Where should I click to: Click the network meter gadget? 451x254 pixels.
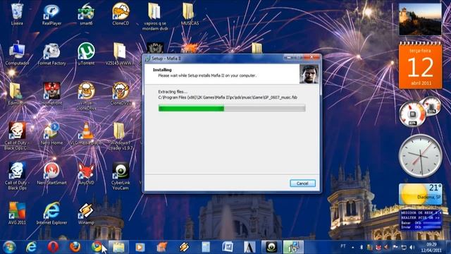[x=420, y=219]
